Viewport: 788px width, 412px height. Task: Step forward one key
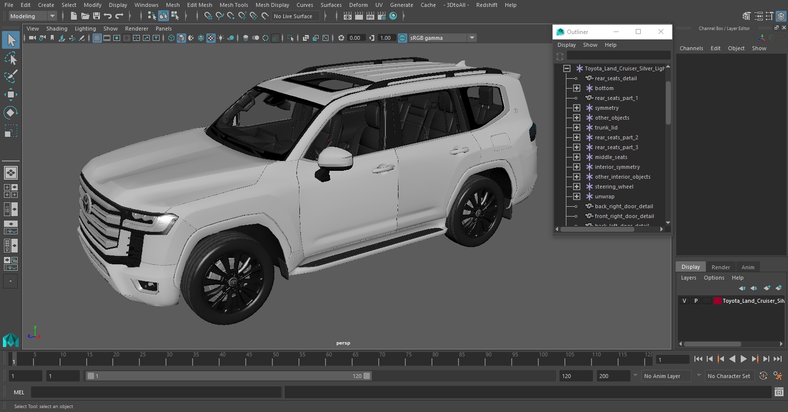pyautogui.click(x=755, y=359)
